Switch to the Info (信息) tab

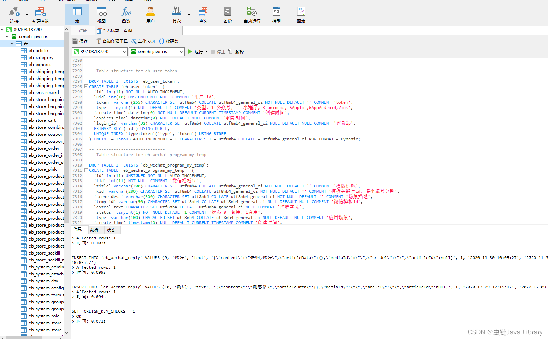78,229
